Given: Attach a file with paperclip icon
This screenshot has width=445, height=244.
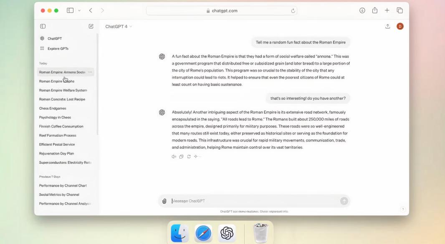Looking at the screenshot, I should 164,201.
